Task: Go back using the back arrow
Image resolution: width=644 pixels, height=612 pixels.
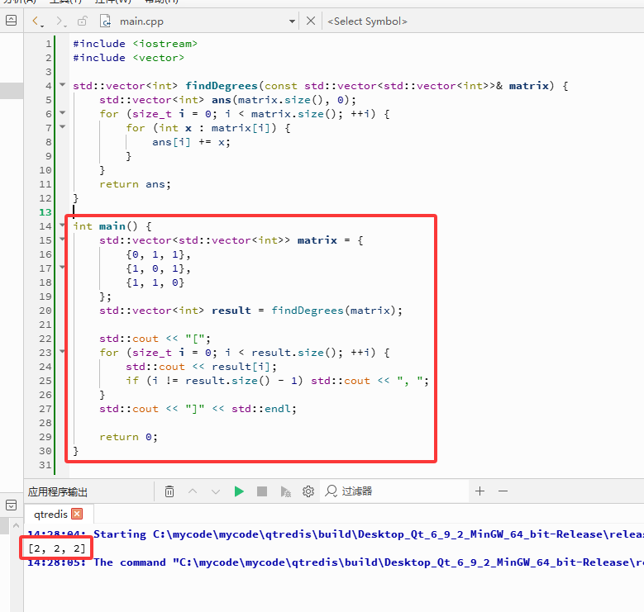Action: (36, 21)
